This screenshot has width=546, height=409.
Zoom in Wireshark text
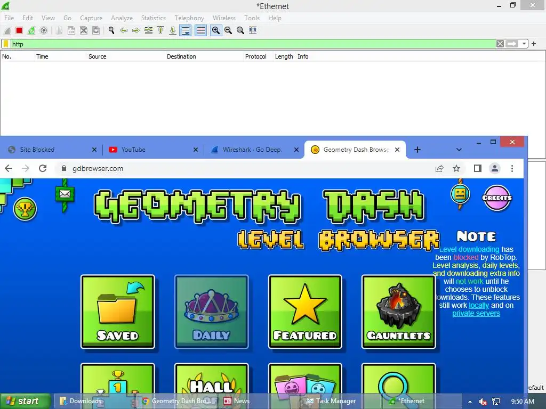216,30
